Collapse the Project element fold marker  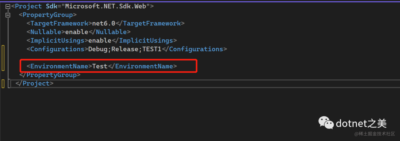tap(8, 7)
